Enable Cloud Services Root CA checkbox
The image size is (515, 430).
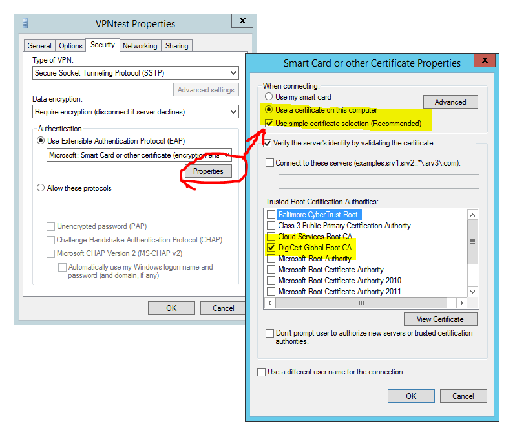[271, 237]
